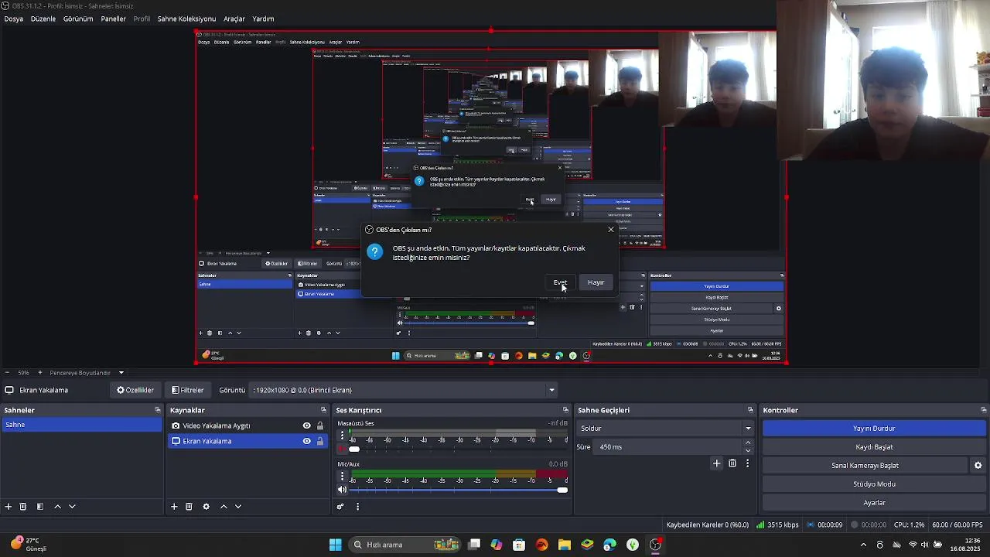Viewport: 990px width, 557px height.
Task: Increase Süre duration with up arrow
Action: (x=747, y=443)
